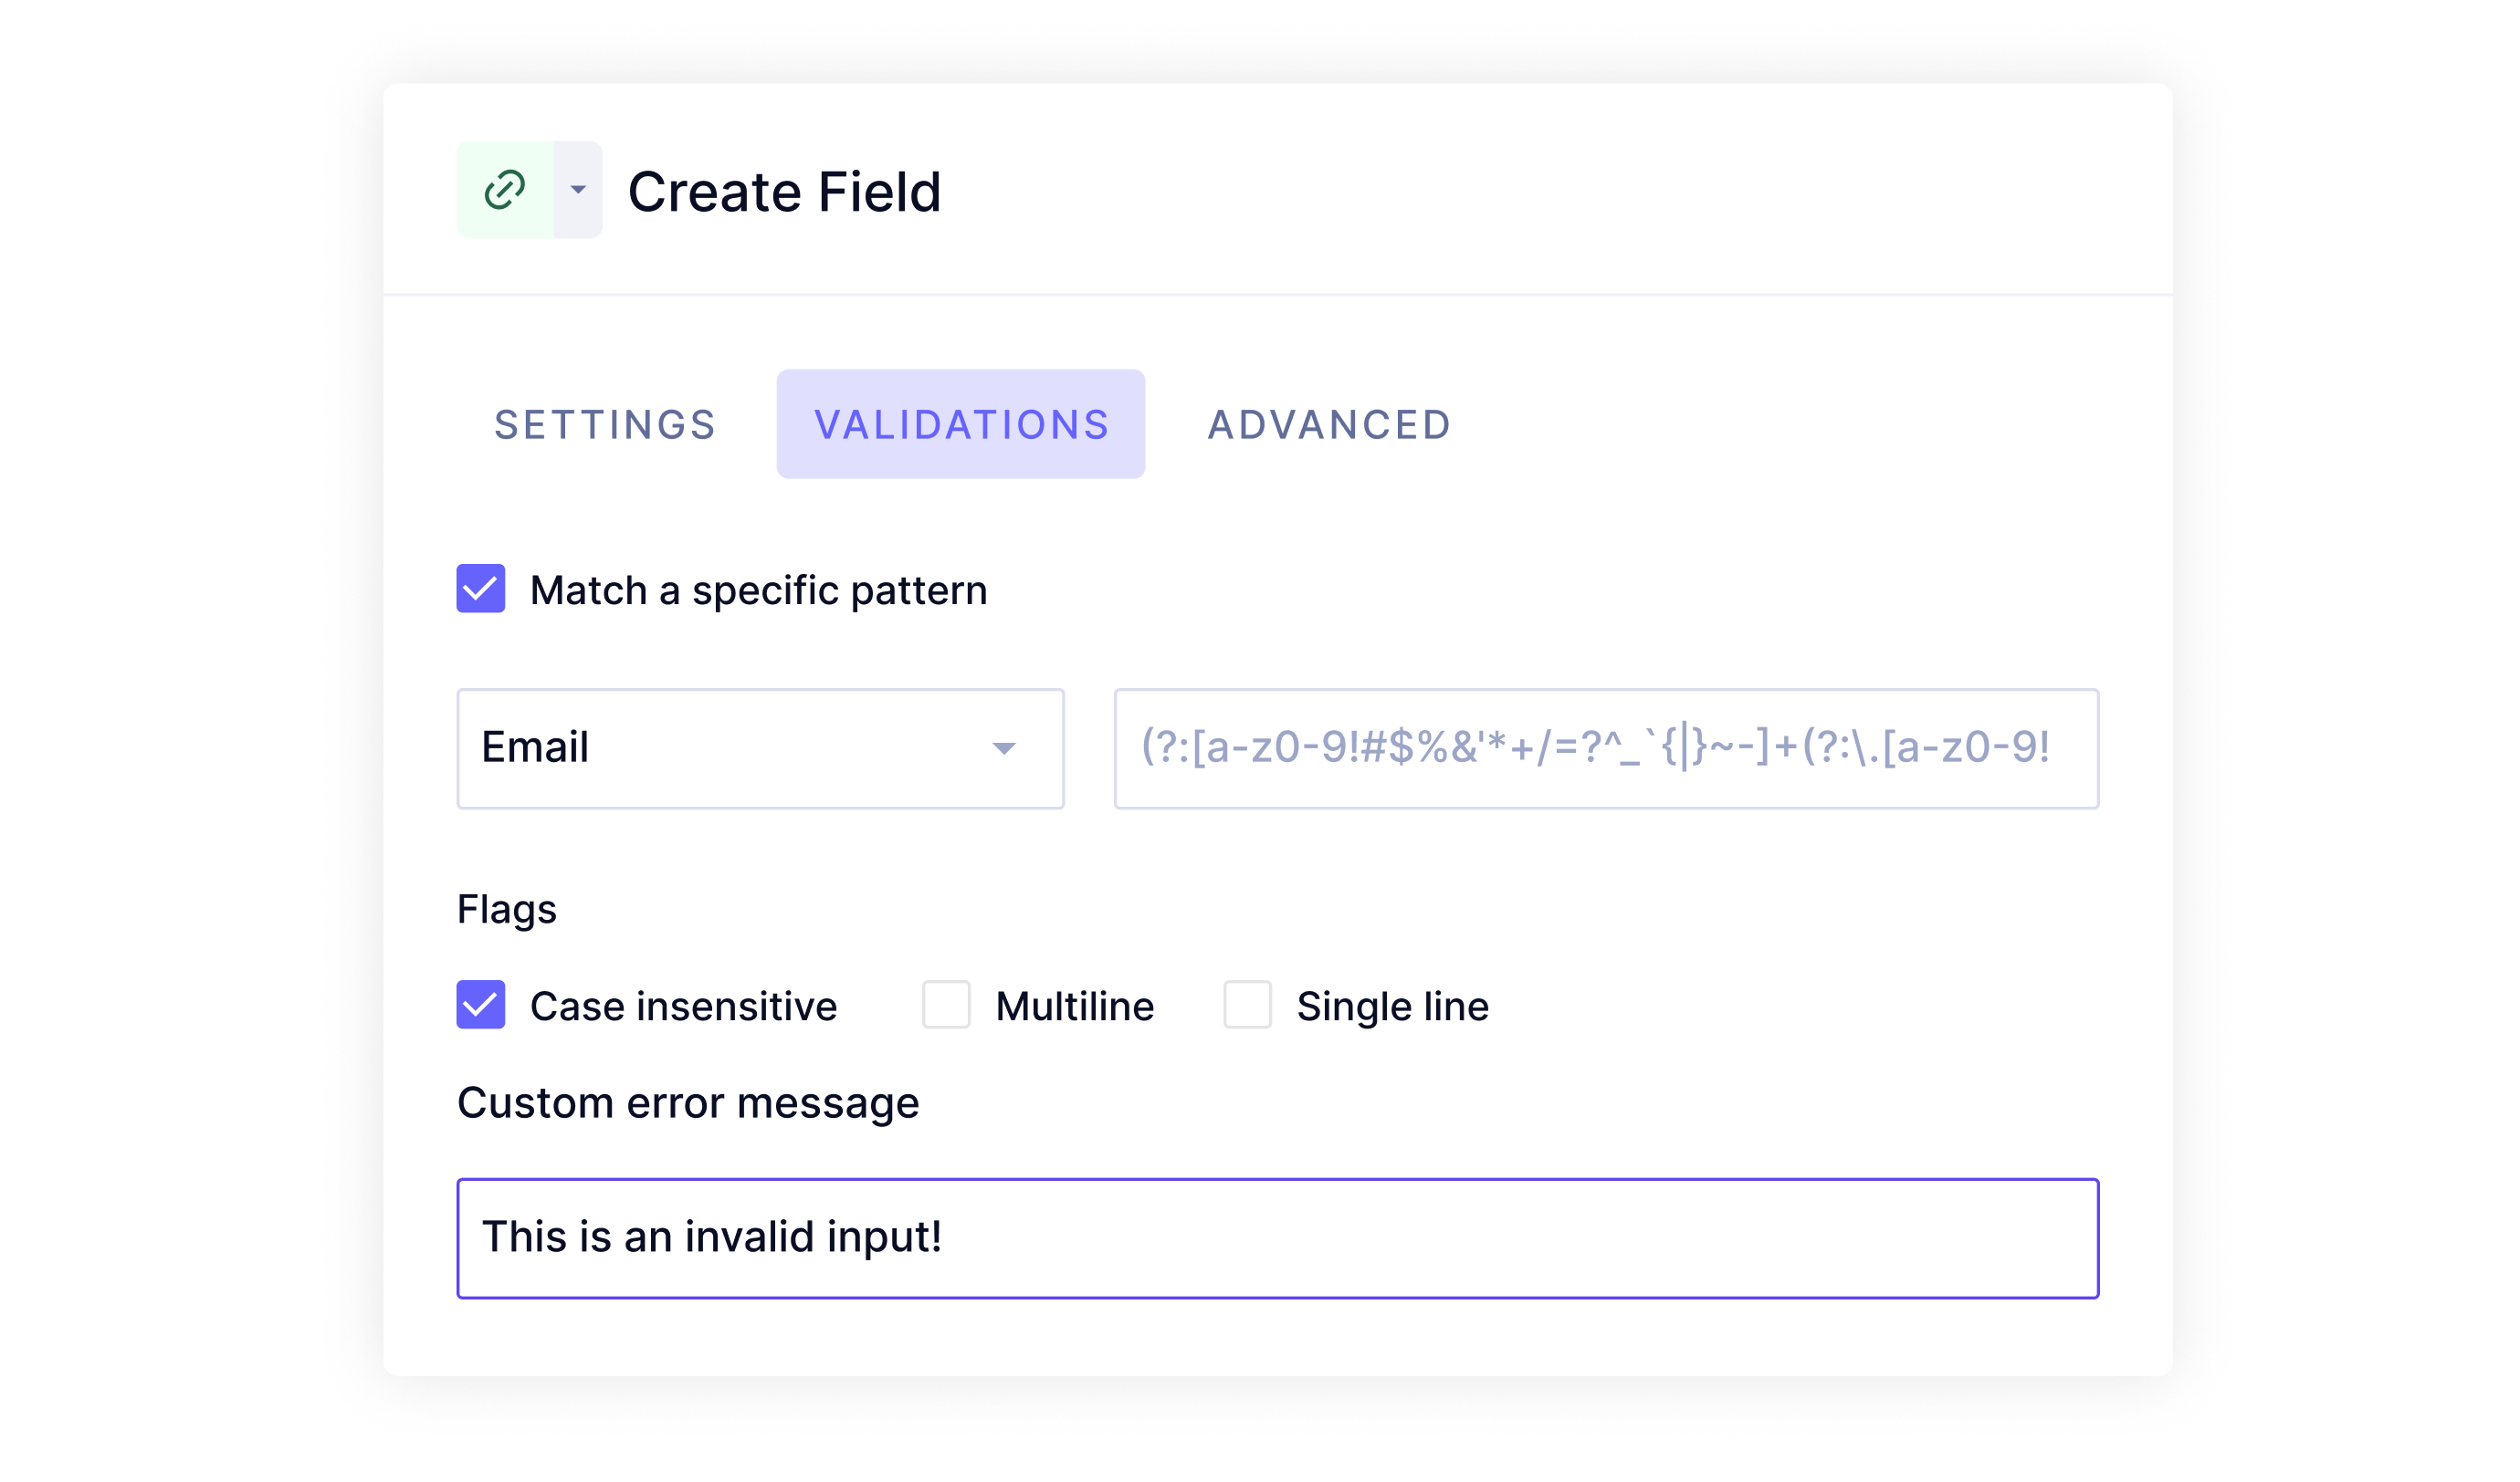The image size is (2520, 1482).
Task: Open the field type arrow beside link icon
Action: [578, 190]
